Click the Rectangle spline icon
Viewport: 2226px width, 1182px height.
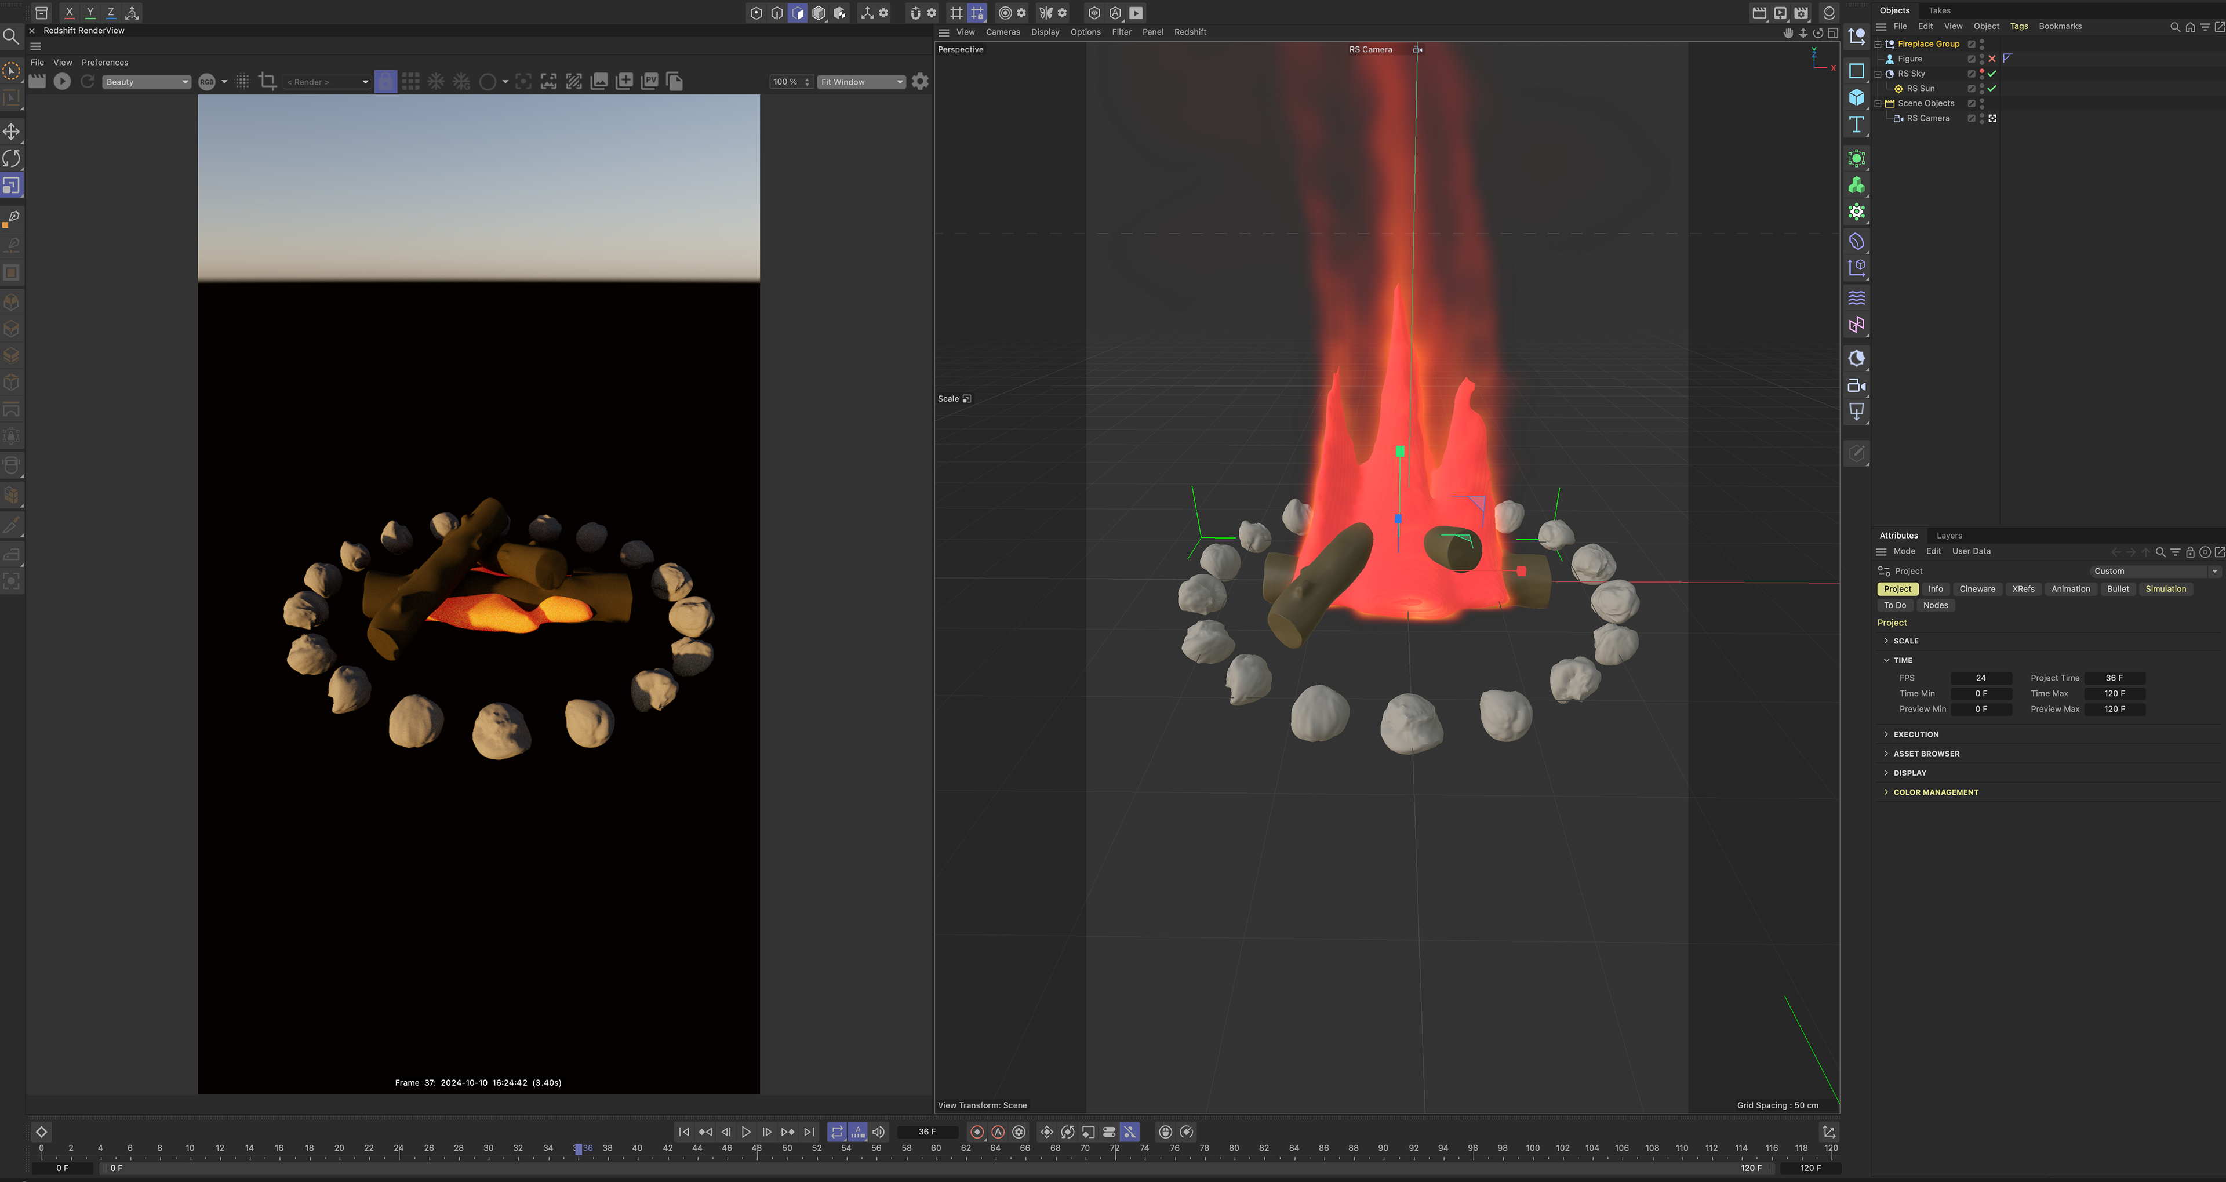[x=1856, y=71]
